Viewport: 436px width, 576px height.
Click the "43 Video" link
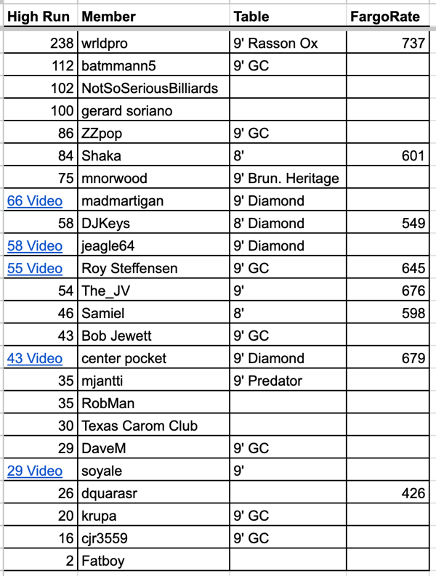(x=34, y=359)
